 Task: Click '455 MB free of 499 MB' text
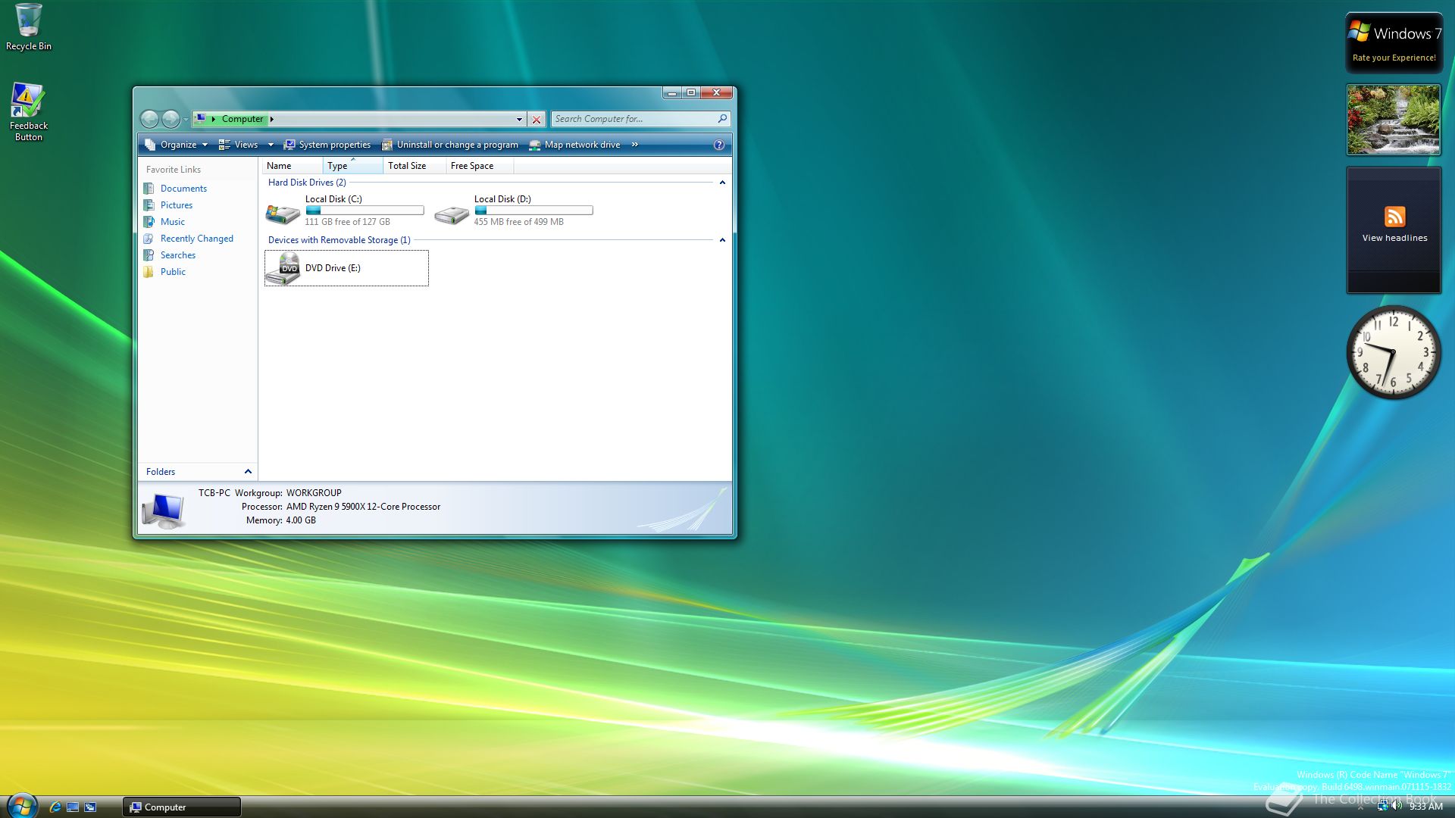(x=518, y=222)
